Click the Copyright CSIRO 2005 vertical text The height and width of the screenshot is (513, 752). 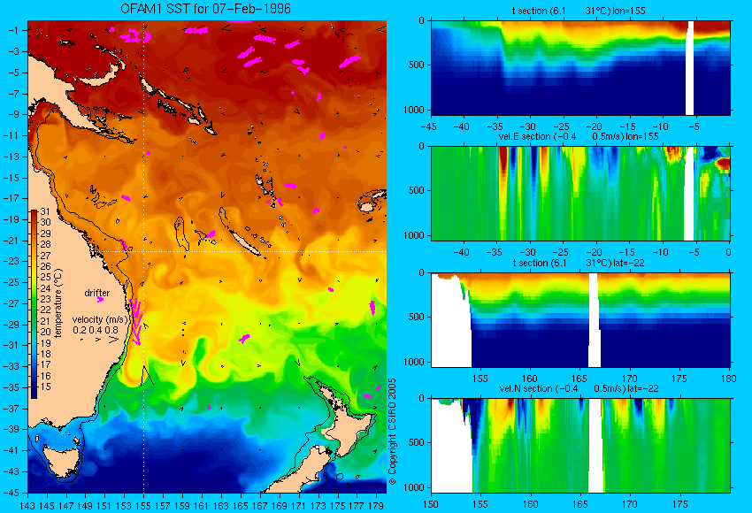pos(392,432)
